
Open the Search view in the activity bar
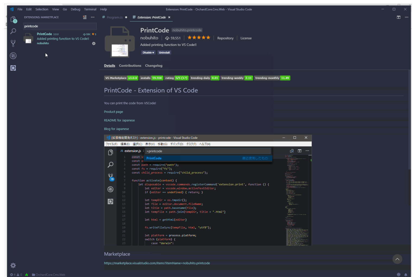13,31
